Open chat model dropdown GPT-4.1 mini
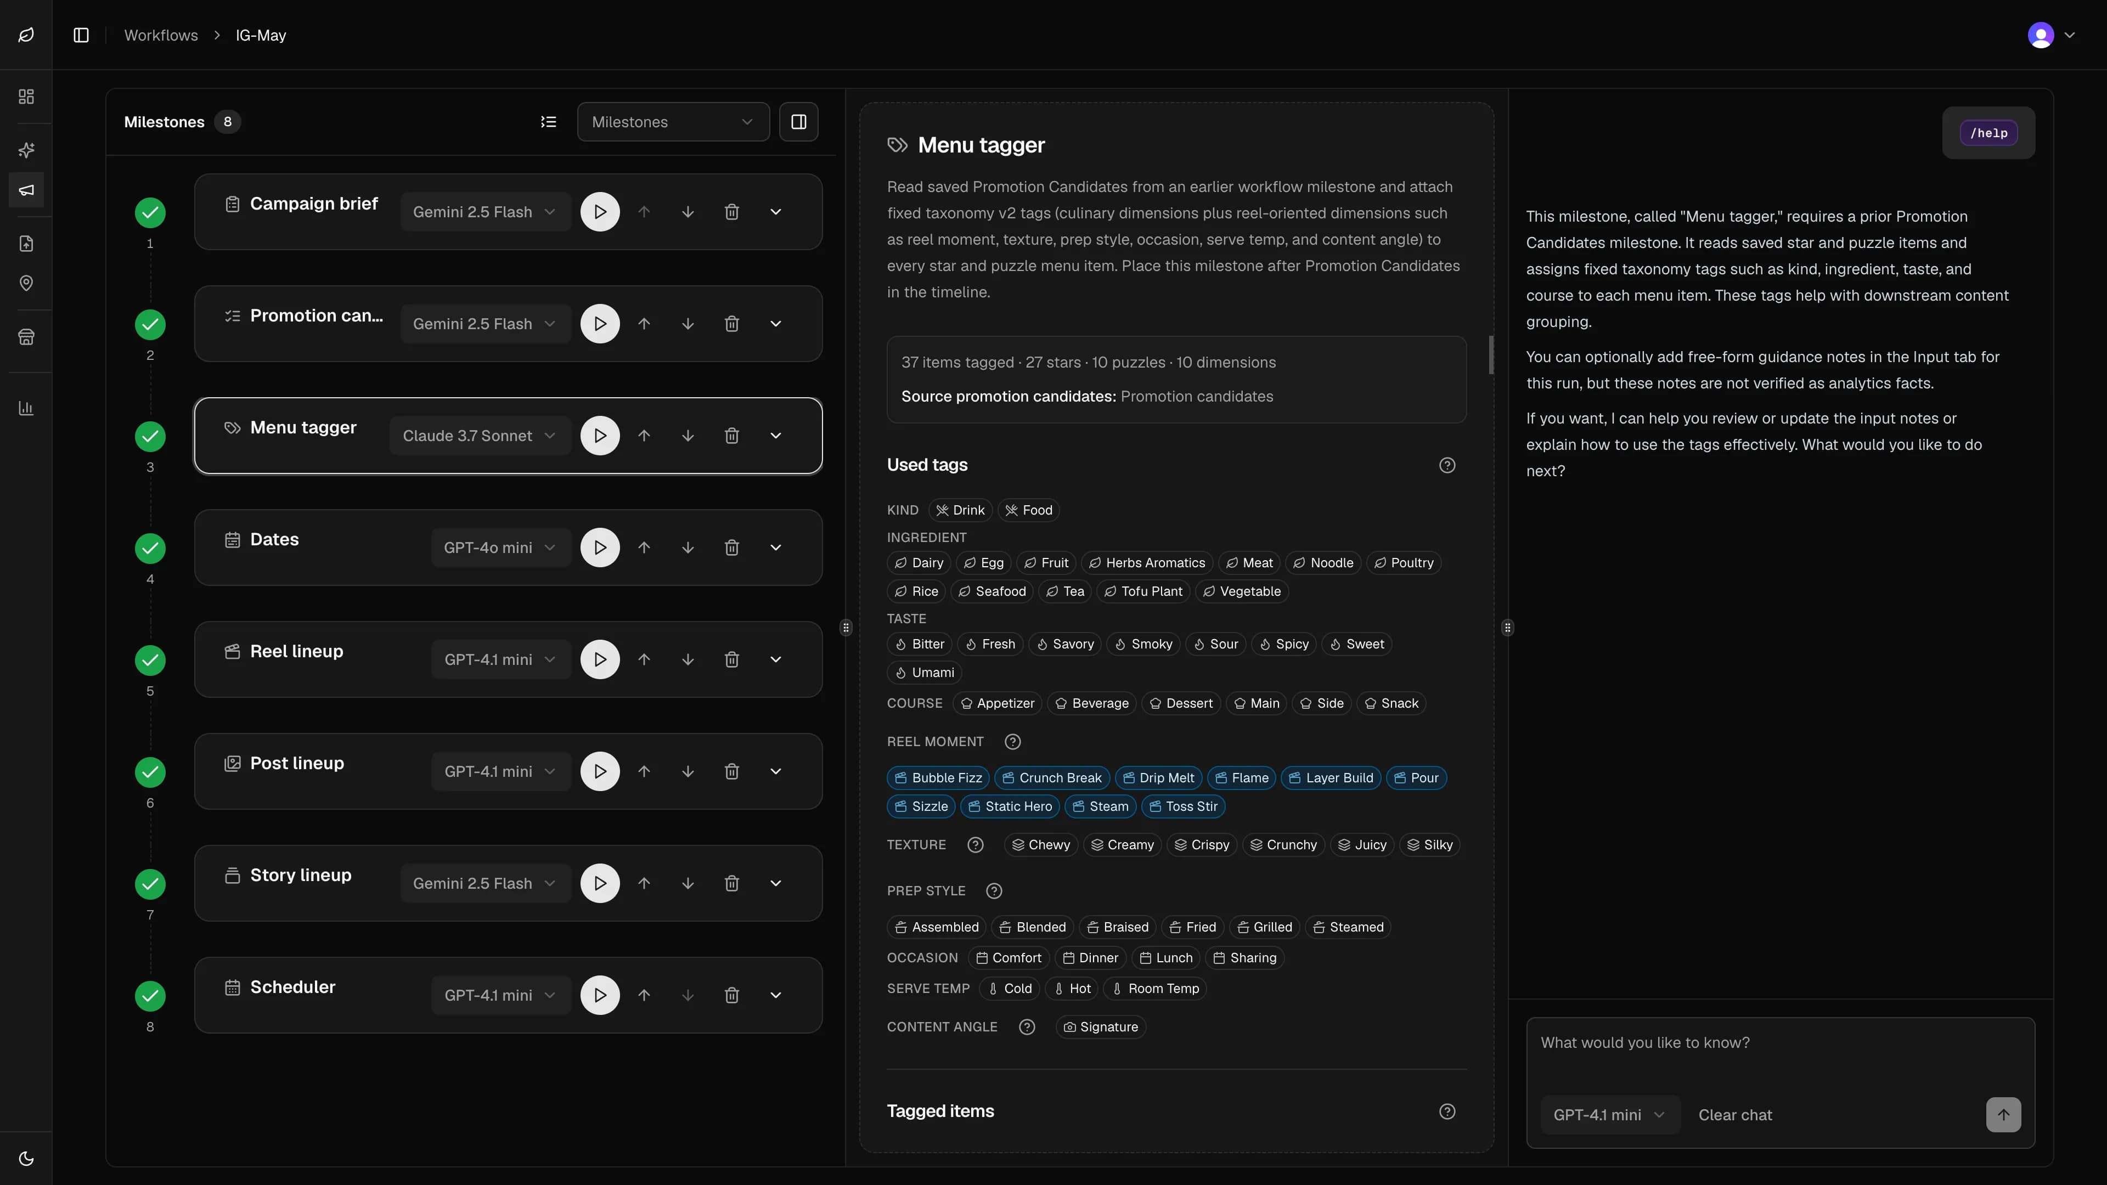Screen dimensions: 2107x1185 (1610, 1115)
